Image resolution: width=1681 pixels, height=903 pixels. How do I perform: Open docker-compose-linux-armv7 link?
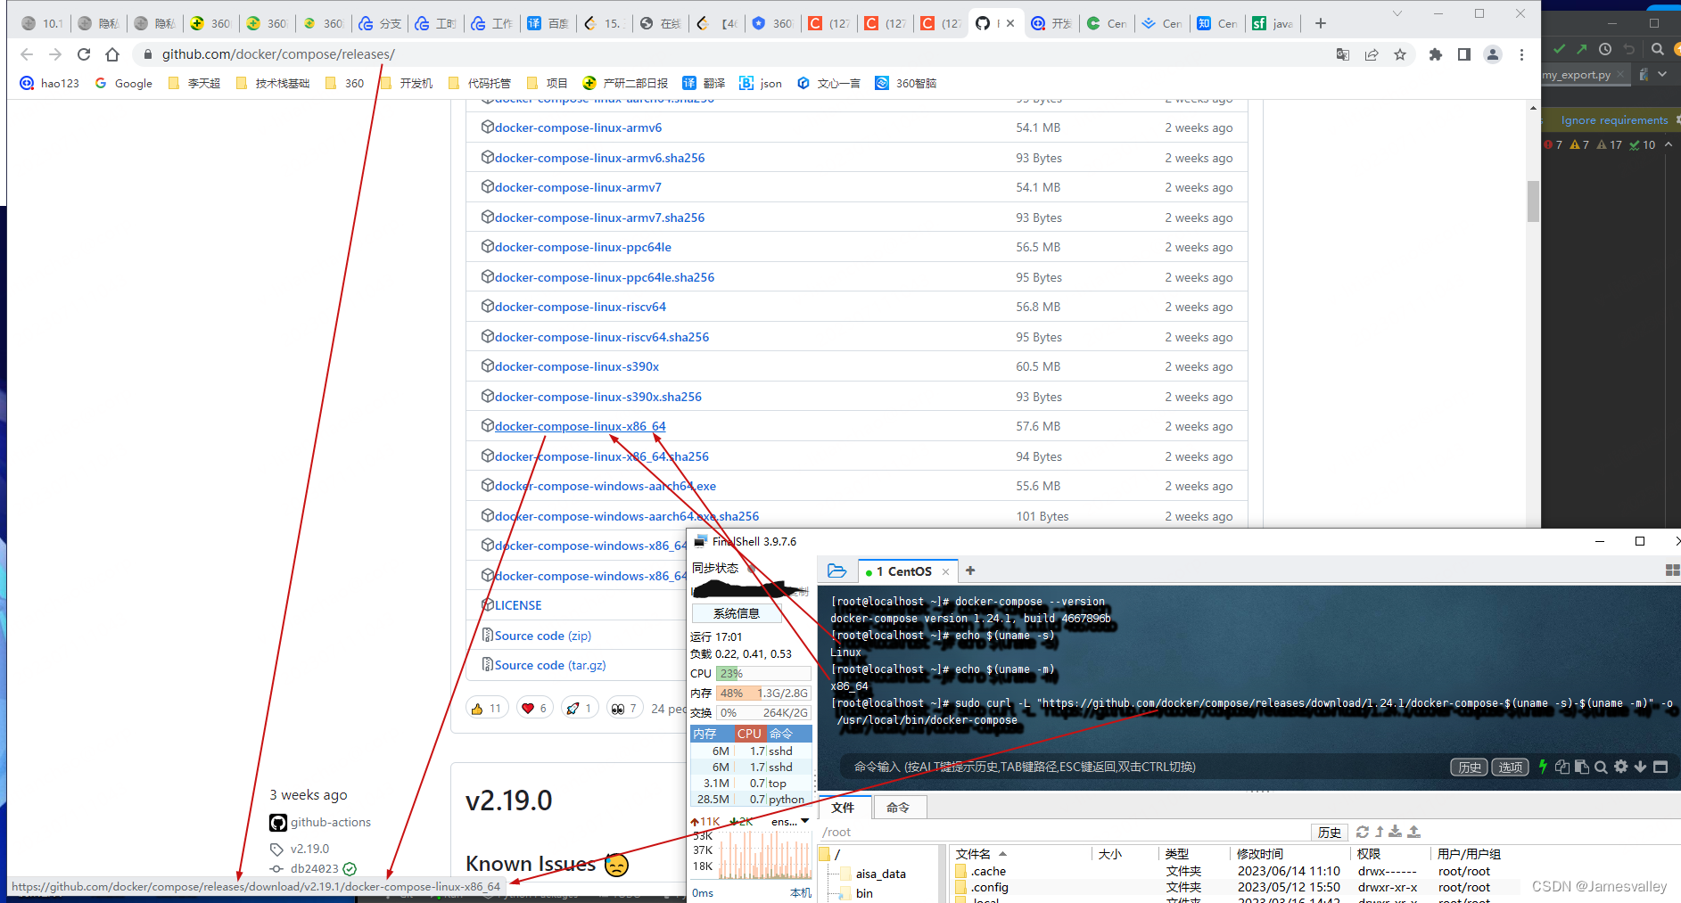pos(578,187)
